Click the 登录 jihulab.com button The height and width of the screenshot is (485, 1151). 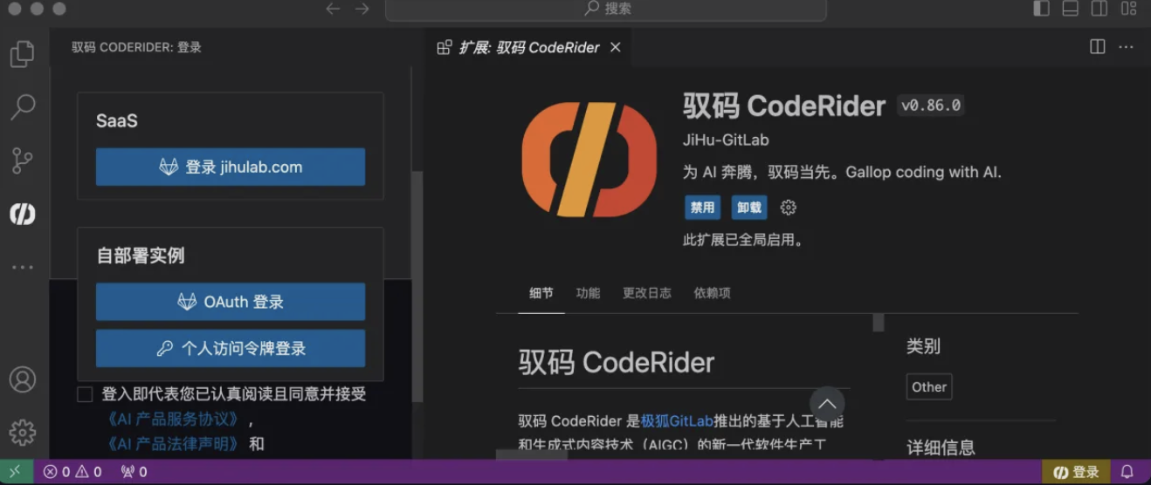coord(231,167)
